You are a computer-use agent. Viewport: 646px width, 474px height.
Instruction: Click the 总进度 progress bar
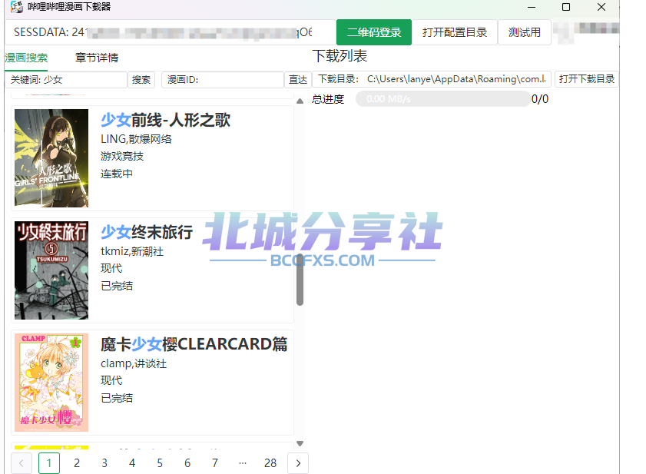click(x=443, y=99)
